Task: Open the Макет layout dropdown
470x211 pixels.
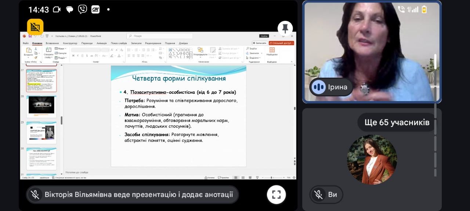Action: (x=61, y=48)
